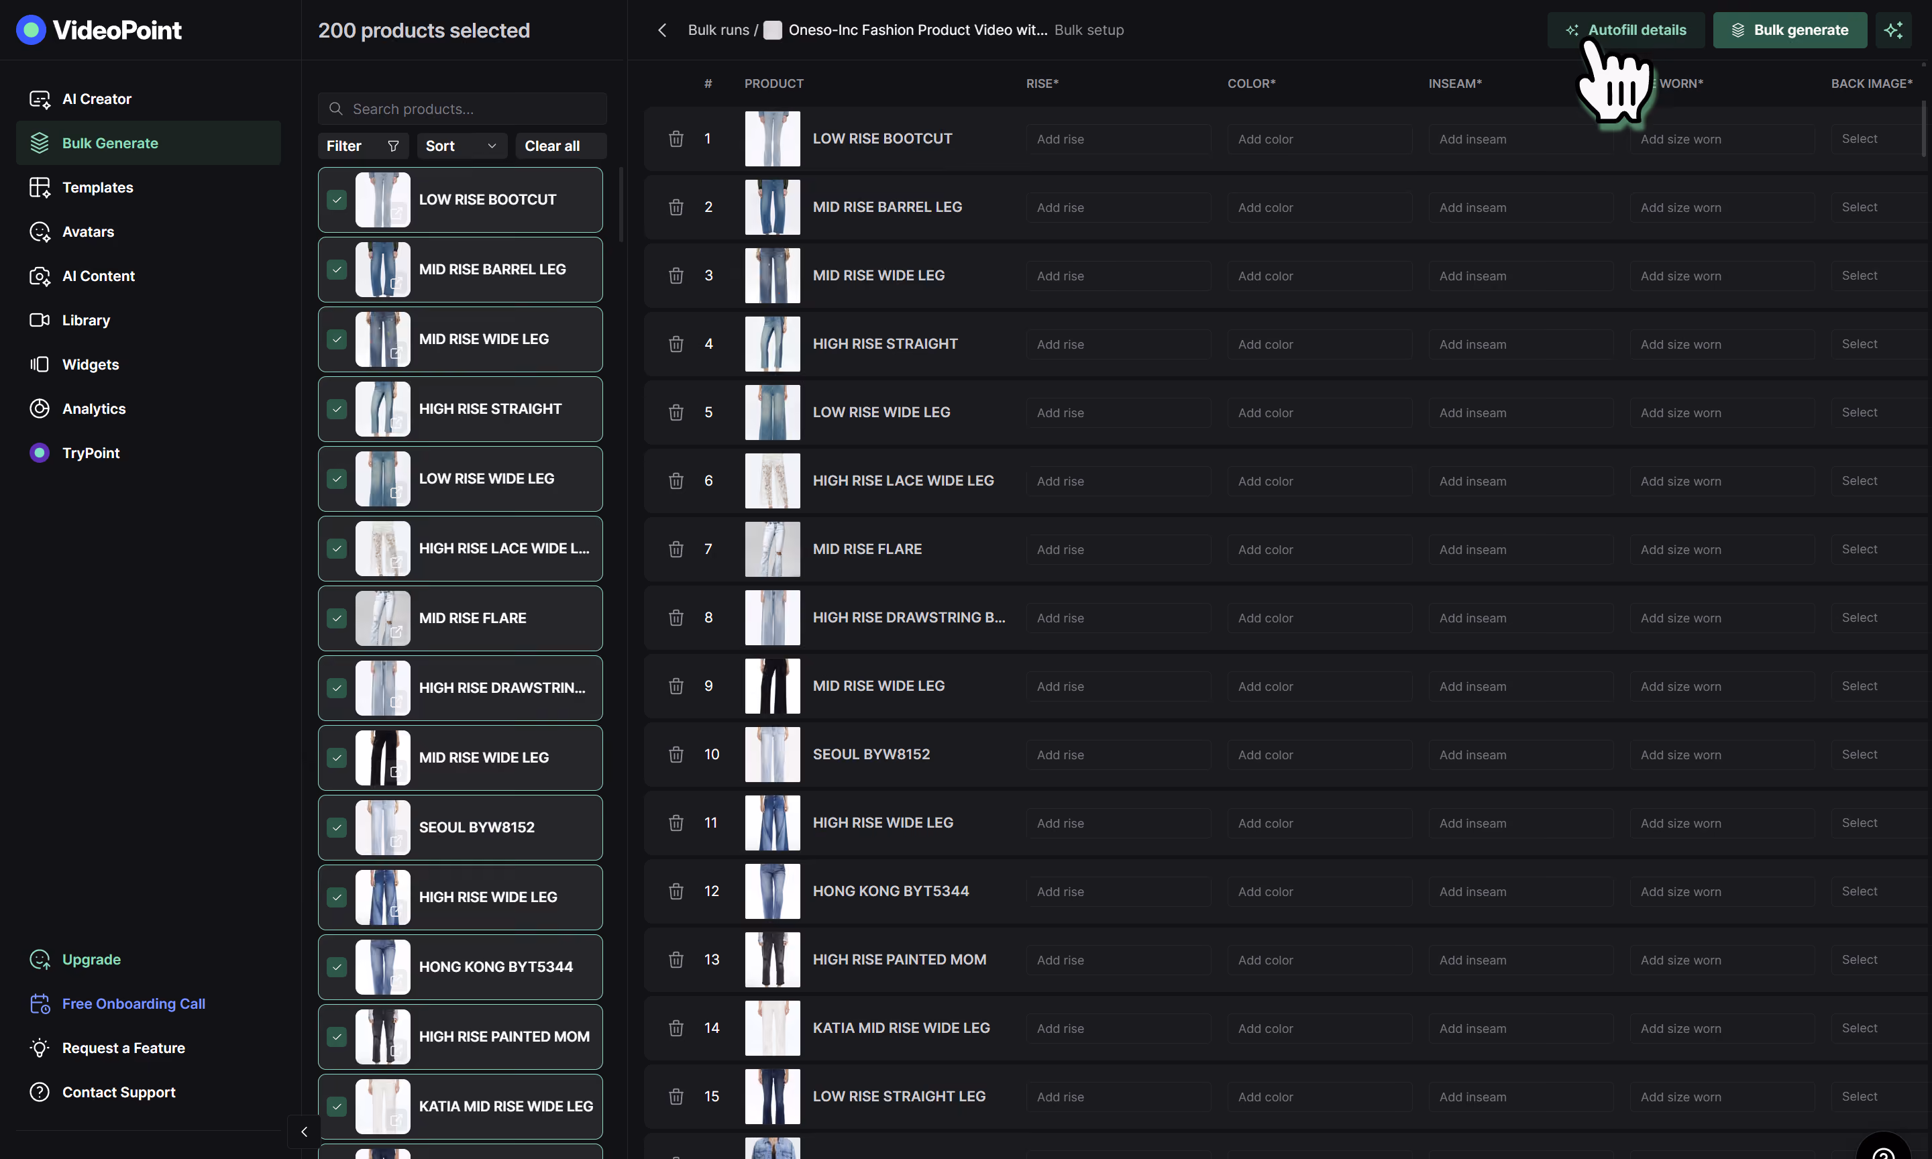Open back image Select for row 1
Screen dimensions: 1932x1159
pos(1878,139)
